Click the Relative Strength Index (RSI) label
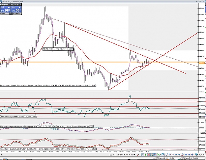The image size is (206, 160). 18,117
